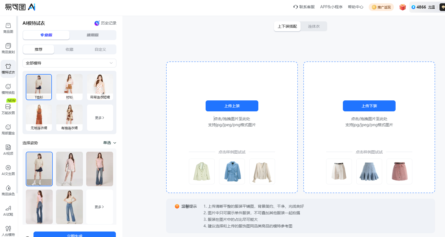
Task: Try the green blazer sample image
Action: [202, 171]
